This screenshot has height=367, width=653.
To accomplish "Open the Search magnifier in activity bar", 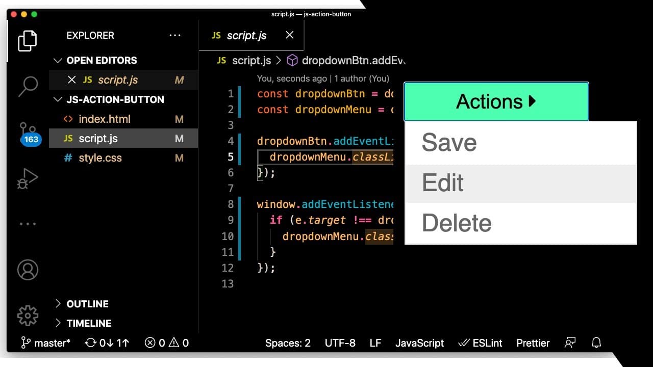I will [x=28, y=87].
